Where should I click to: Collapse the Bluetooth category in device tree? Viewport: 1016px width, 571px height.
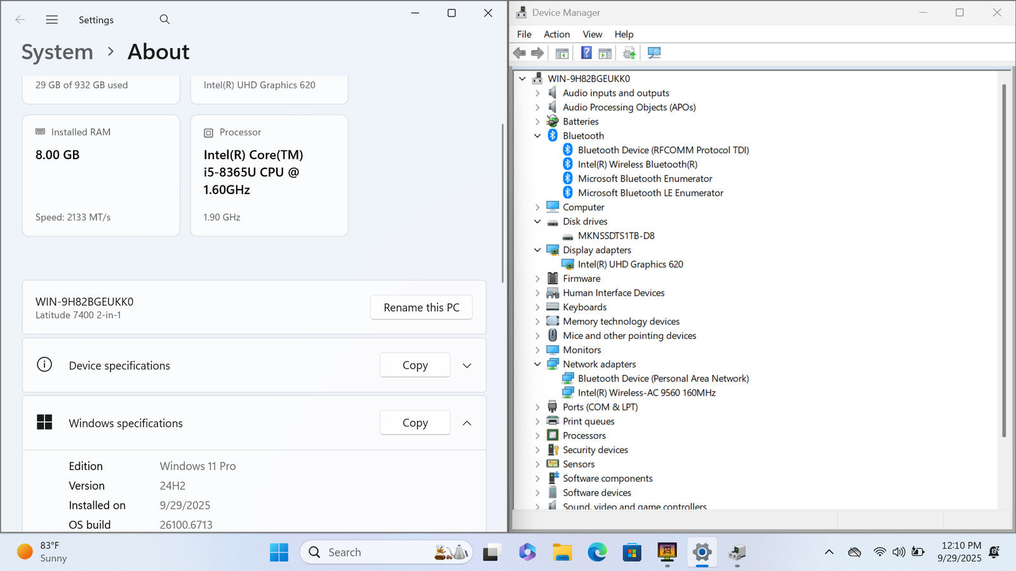tap(538, 136)
